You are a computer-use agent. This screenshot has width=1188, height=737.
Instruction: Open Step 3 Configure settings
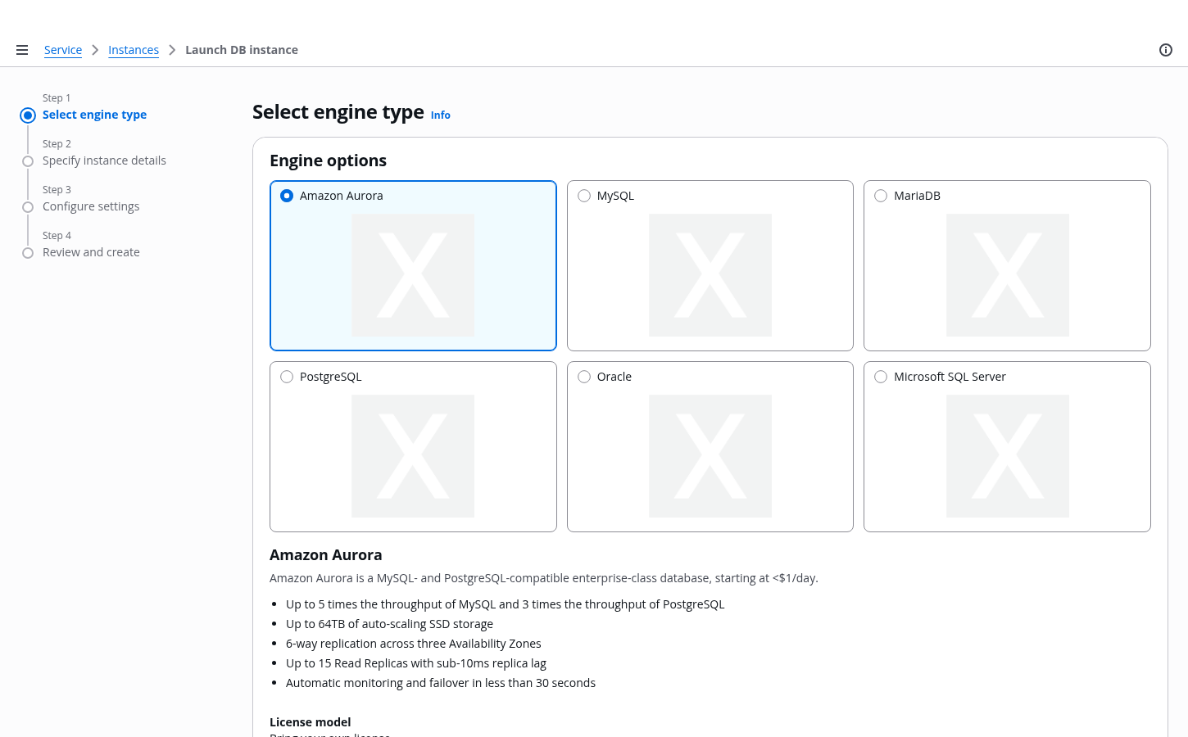click(91, 206)
